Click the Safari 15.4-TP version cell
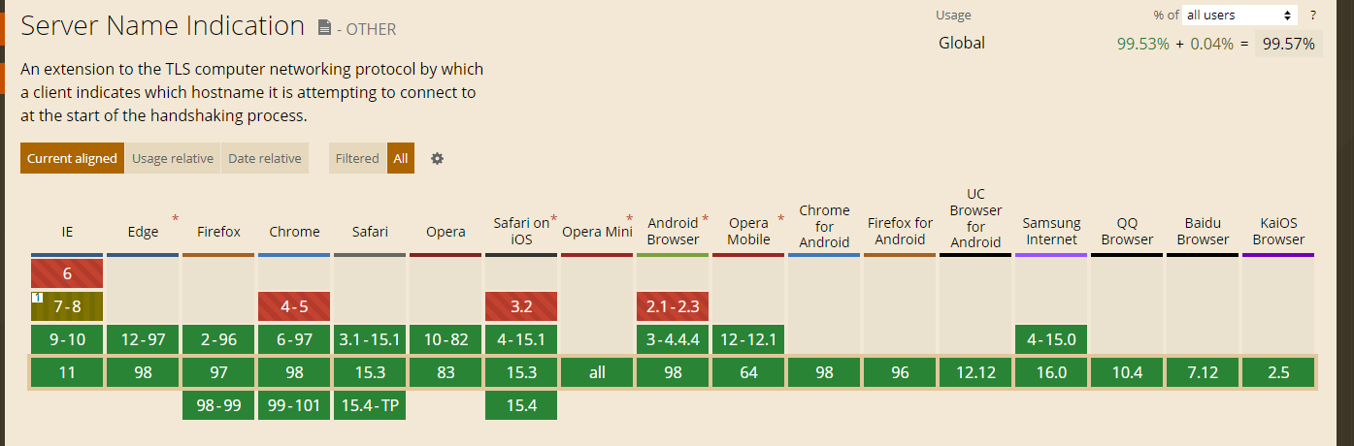This screenshot has width=1354, height=446. click(370, 405)
